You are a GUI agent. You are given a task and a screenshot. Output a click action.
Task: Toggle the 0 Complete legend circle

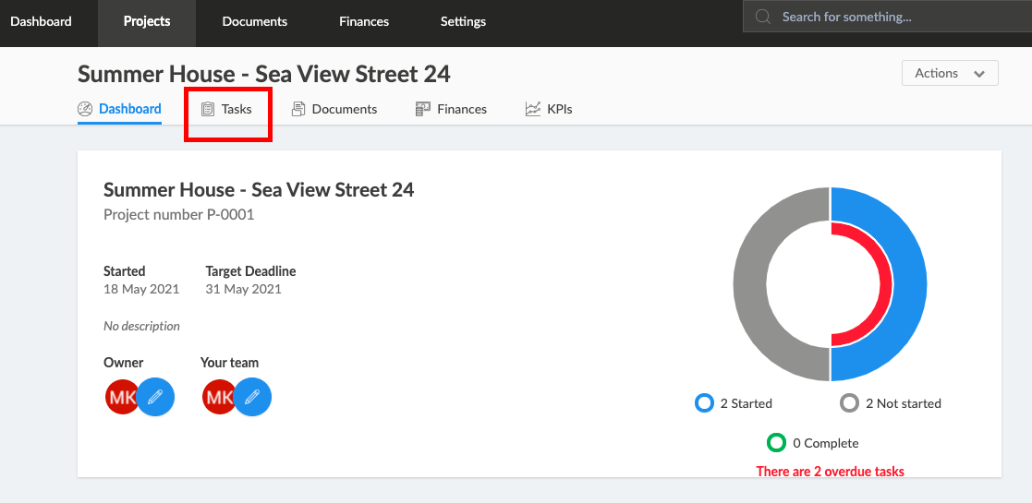pos(777,442)
